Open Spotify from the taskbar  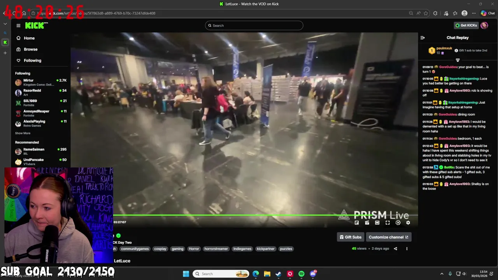pyautogui.click(x=302, y=274)
